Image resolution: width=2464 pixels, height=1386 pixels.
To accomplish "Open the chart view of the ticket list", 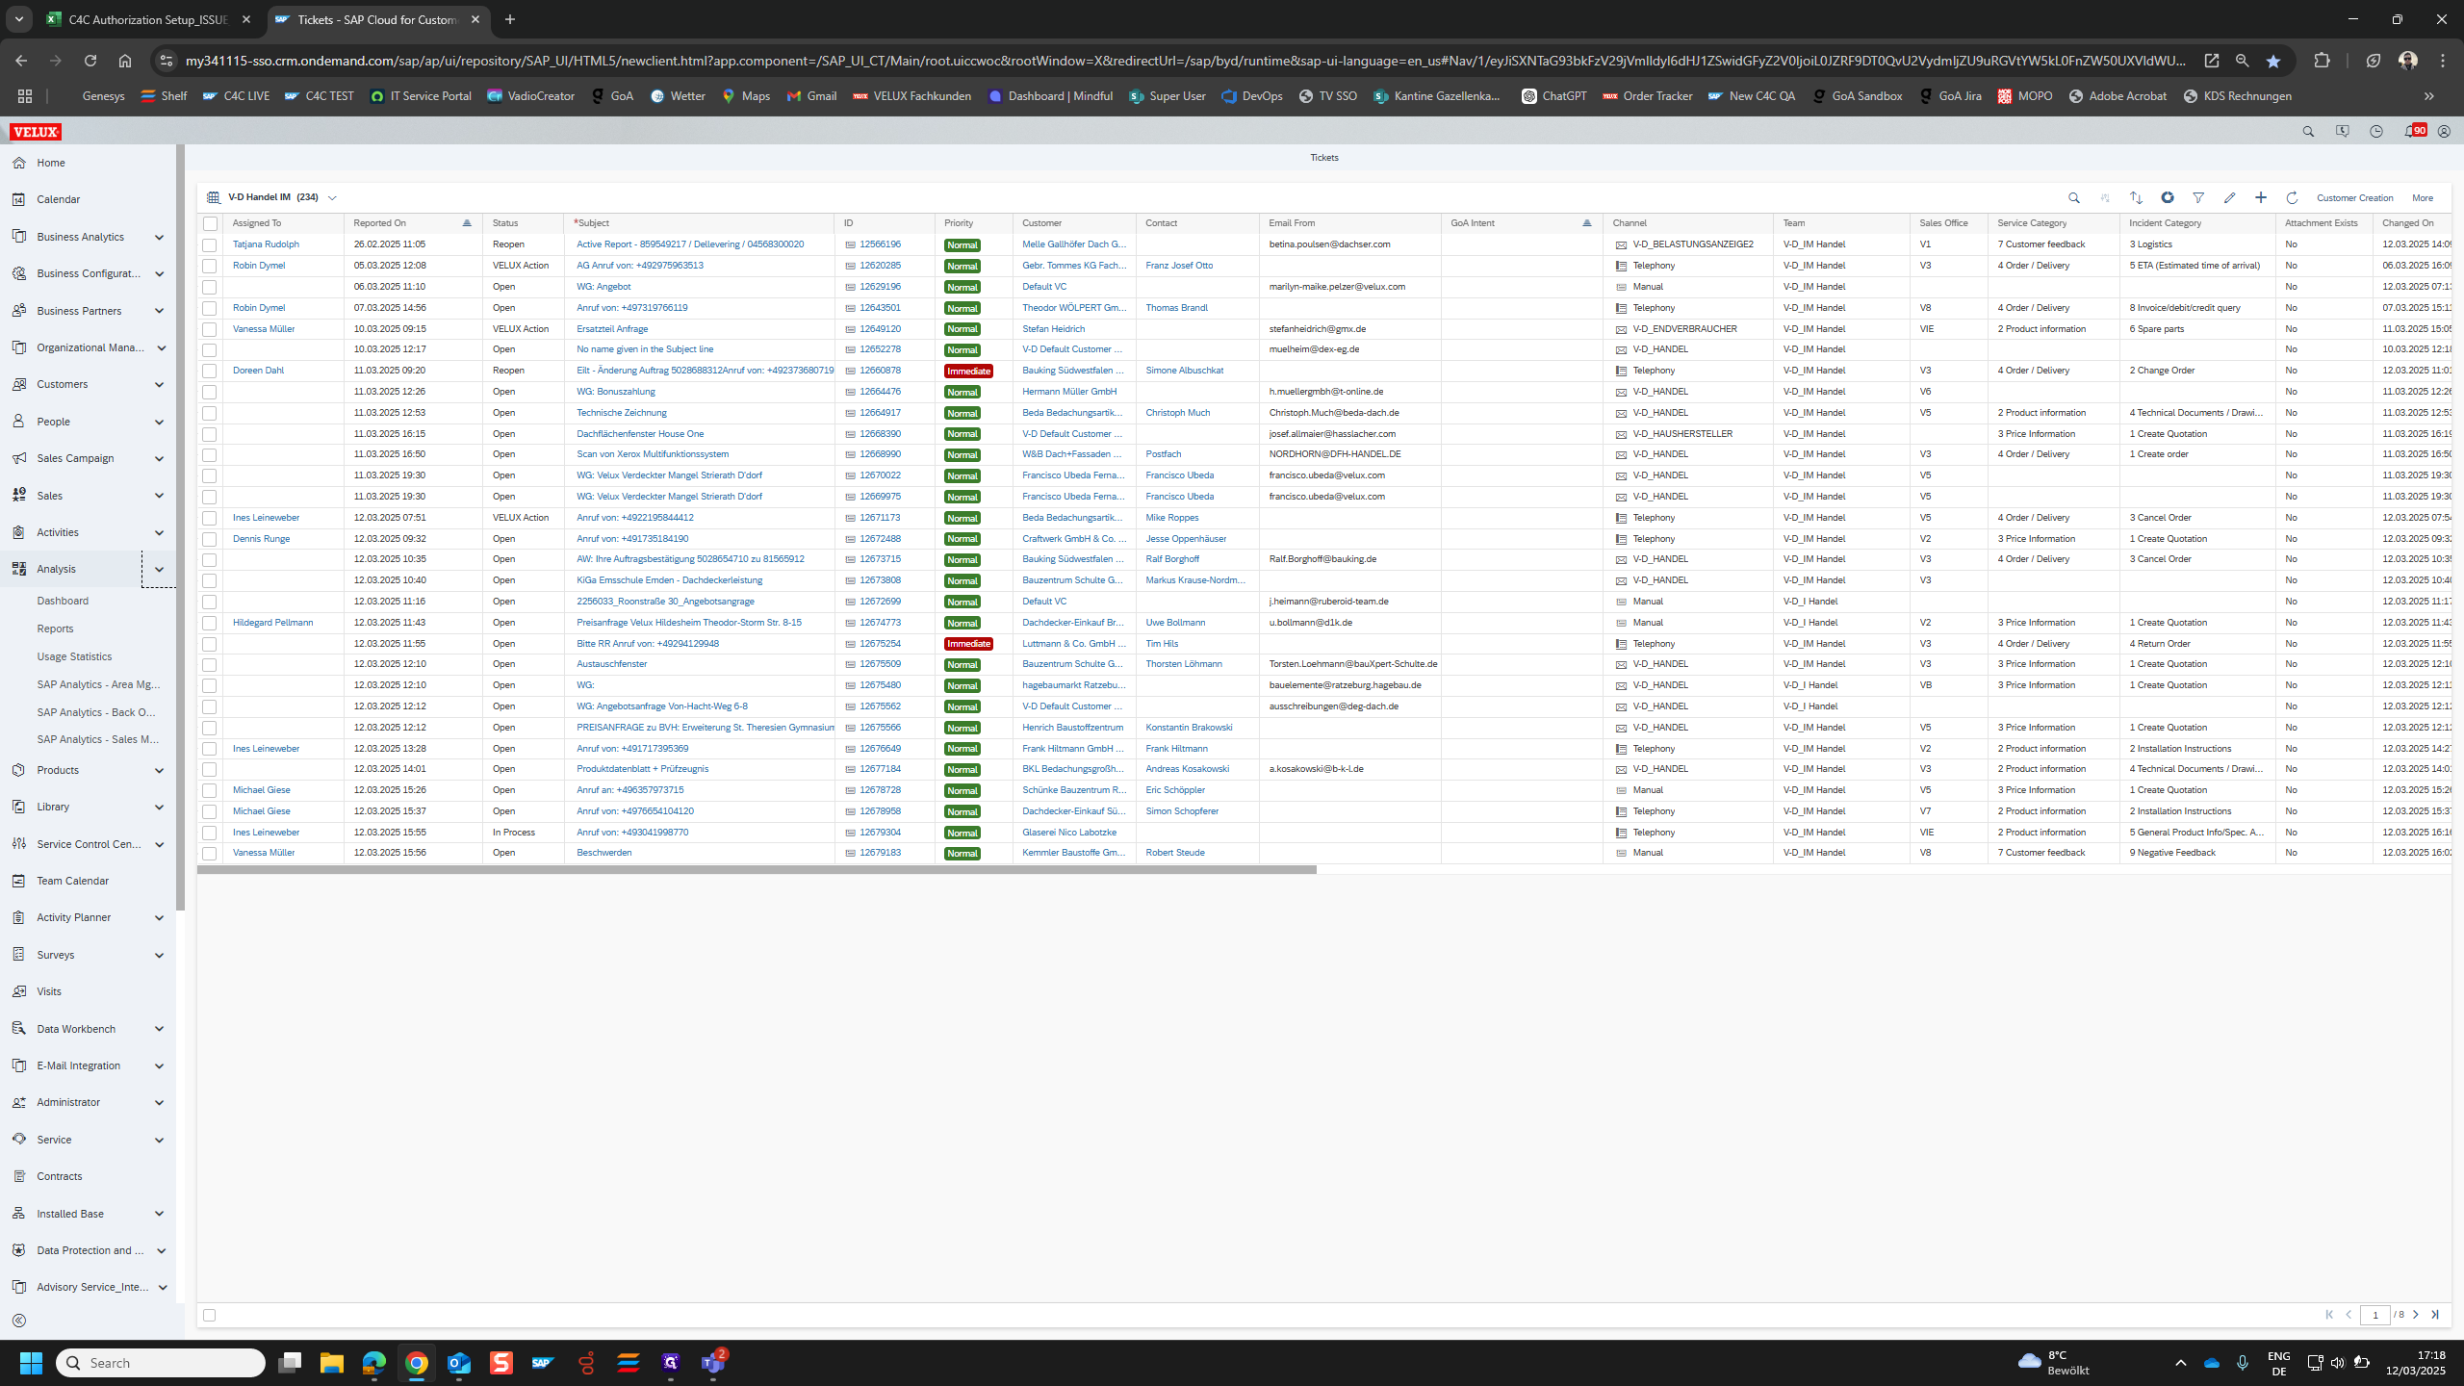I will (x=2168, y=197).
